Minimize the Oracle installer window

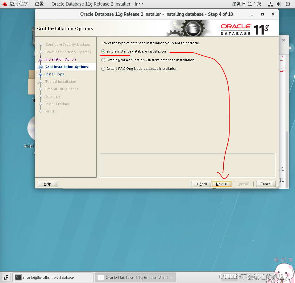point(252,14)
